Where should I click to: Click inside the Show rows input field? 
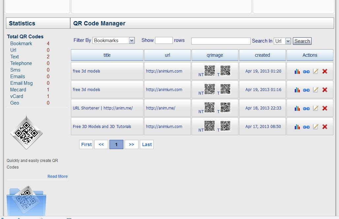point(164,40)
